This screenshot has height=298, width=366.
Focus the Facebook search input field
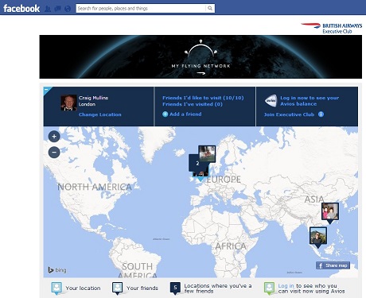(x=141, y=8)
